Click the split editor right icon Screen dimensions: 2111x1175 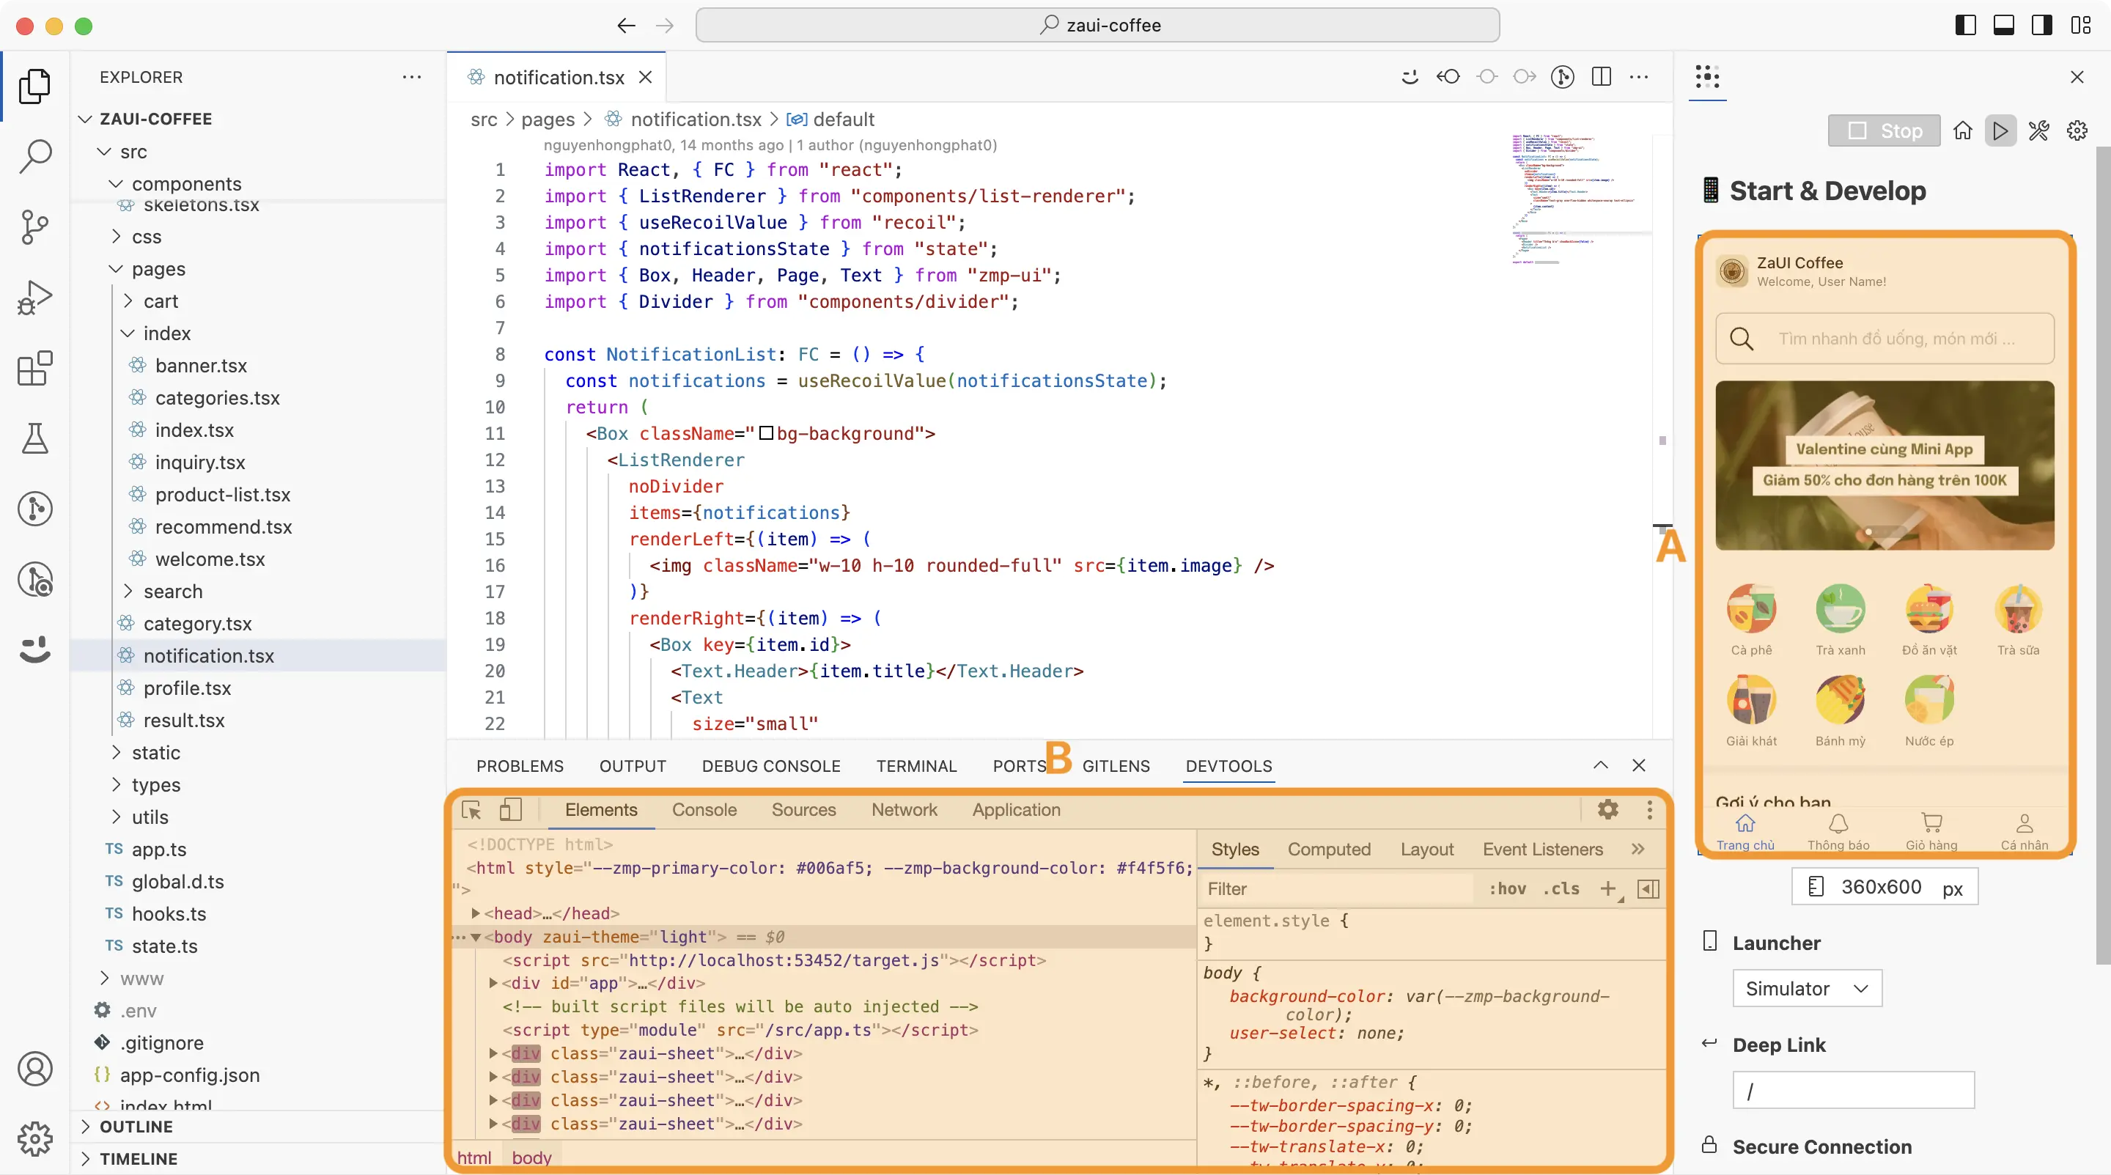pyautogui.click(x=1600, y=77)
